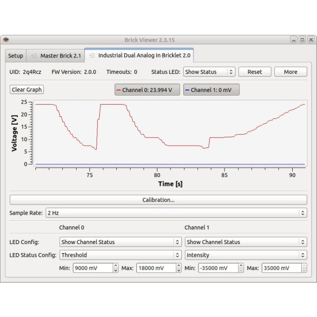Increase Channel 0 Min threshold with up arrow

(x=115, y=266)
